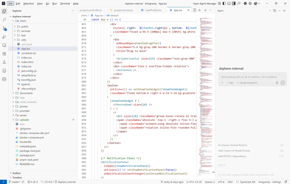Expand the server folder
This screenshot has width=290, height=184.
coord(23,115)
